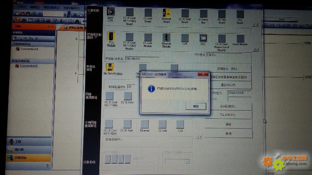
Task: Click the 系统图像 button
Action: pos(231,106)
